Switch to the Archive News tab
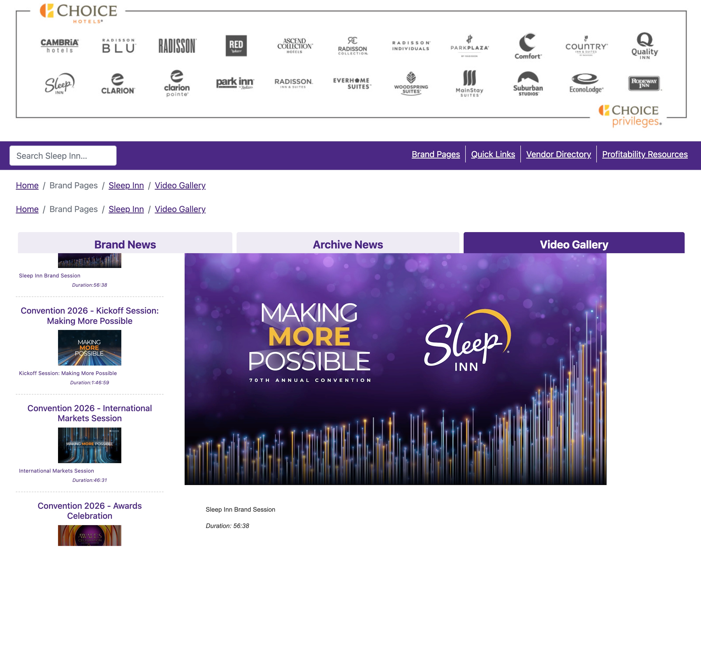701x662 pixels. (x=348, y=243)
